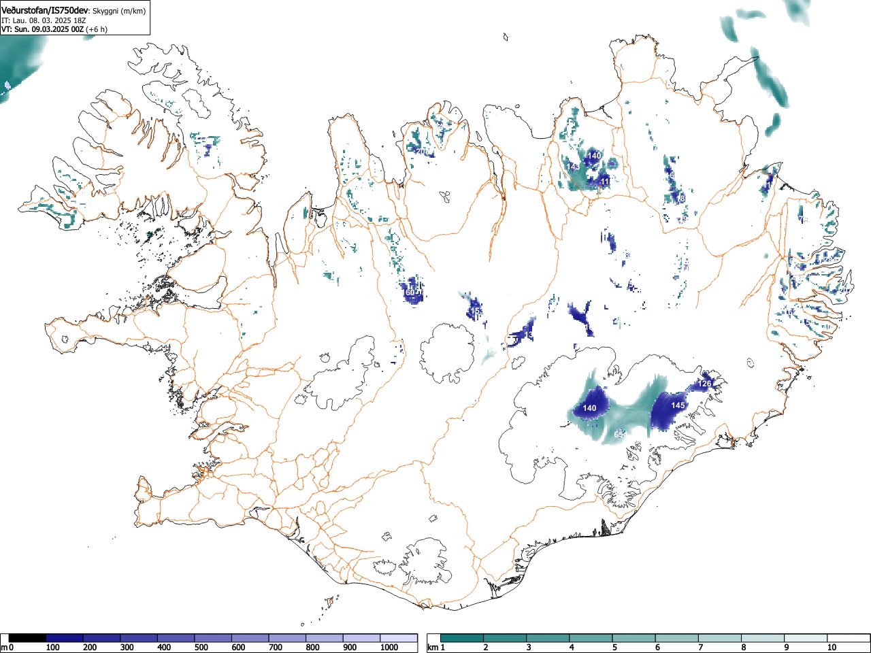Screen dimensions: 871x653
Task: Select the 6–7 km legend swatch
Action: [x=676, y=638]
